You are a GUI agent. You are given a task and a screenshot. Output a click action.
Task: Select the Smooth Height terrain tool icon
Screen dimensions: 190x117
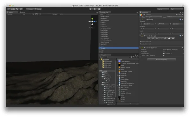[157, 39]
